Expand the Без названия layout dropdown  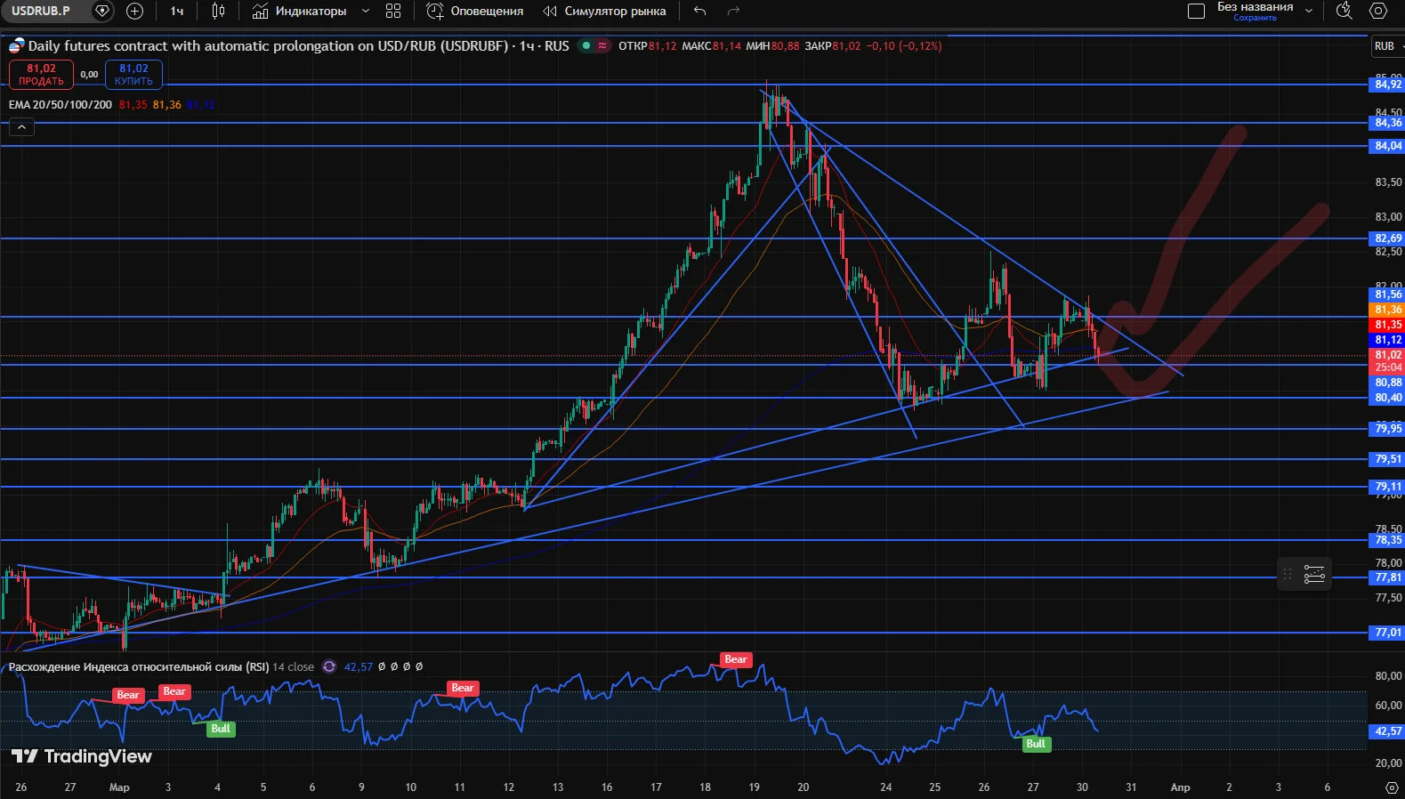pyautogui.click(x=1309, y=11)
